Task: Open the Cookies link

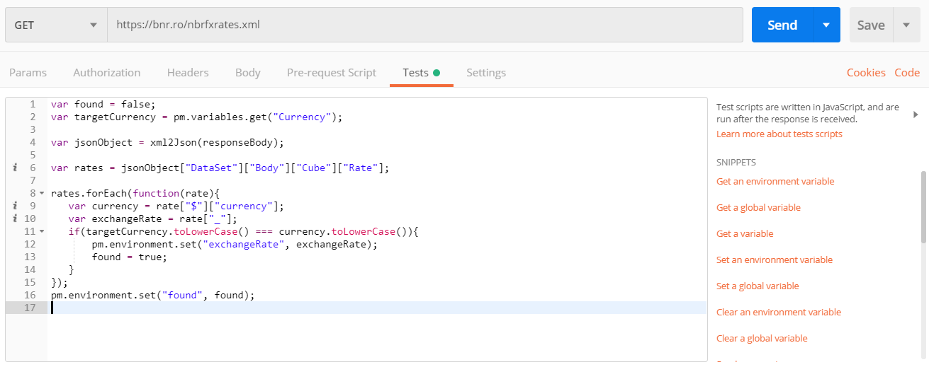Action: pyautogui.click(x=866, y=73)
